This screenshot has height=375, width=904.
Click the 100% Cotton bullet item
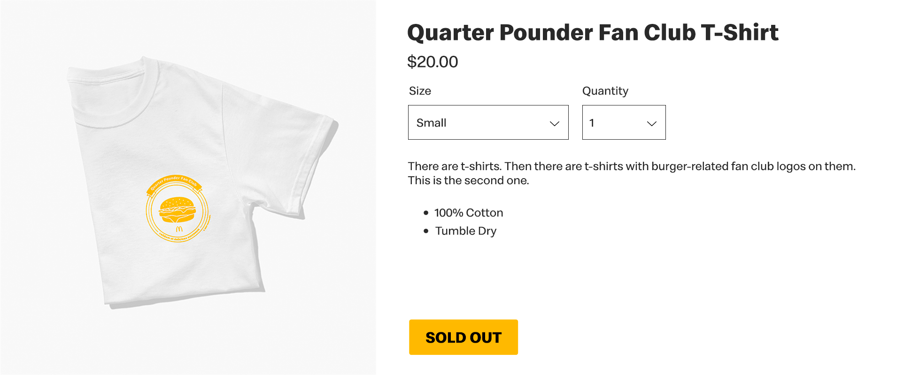coord(469,213)
